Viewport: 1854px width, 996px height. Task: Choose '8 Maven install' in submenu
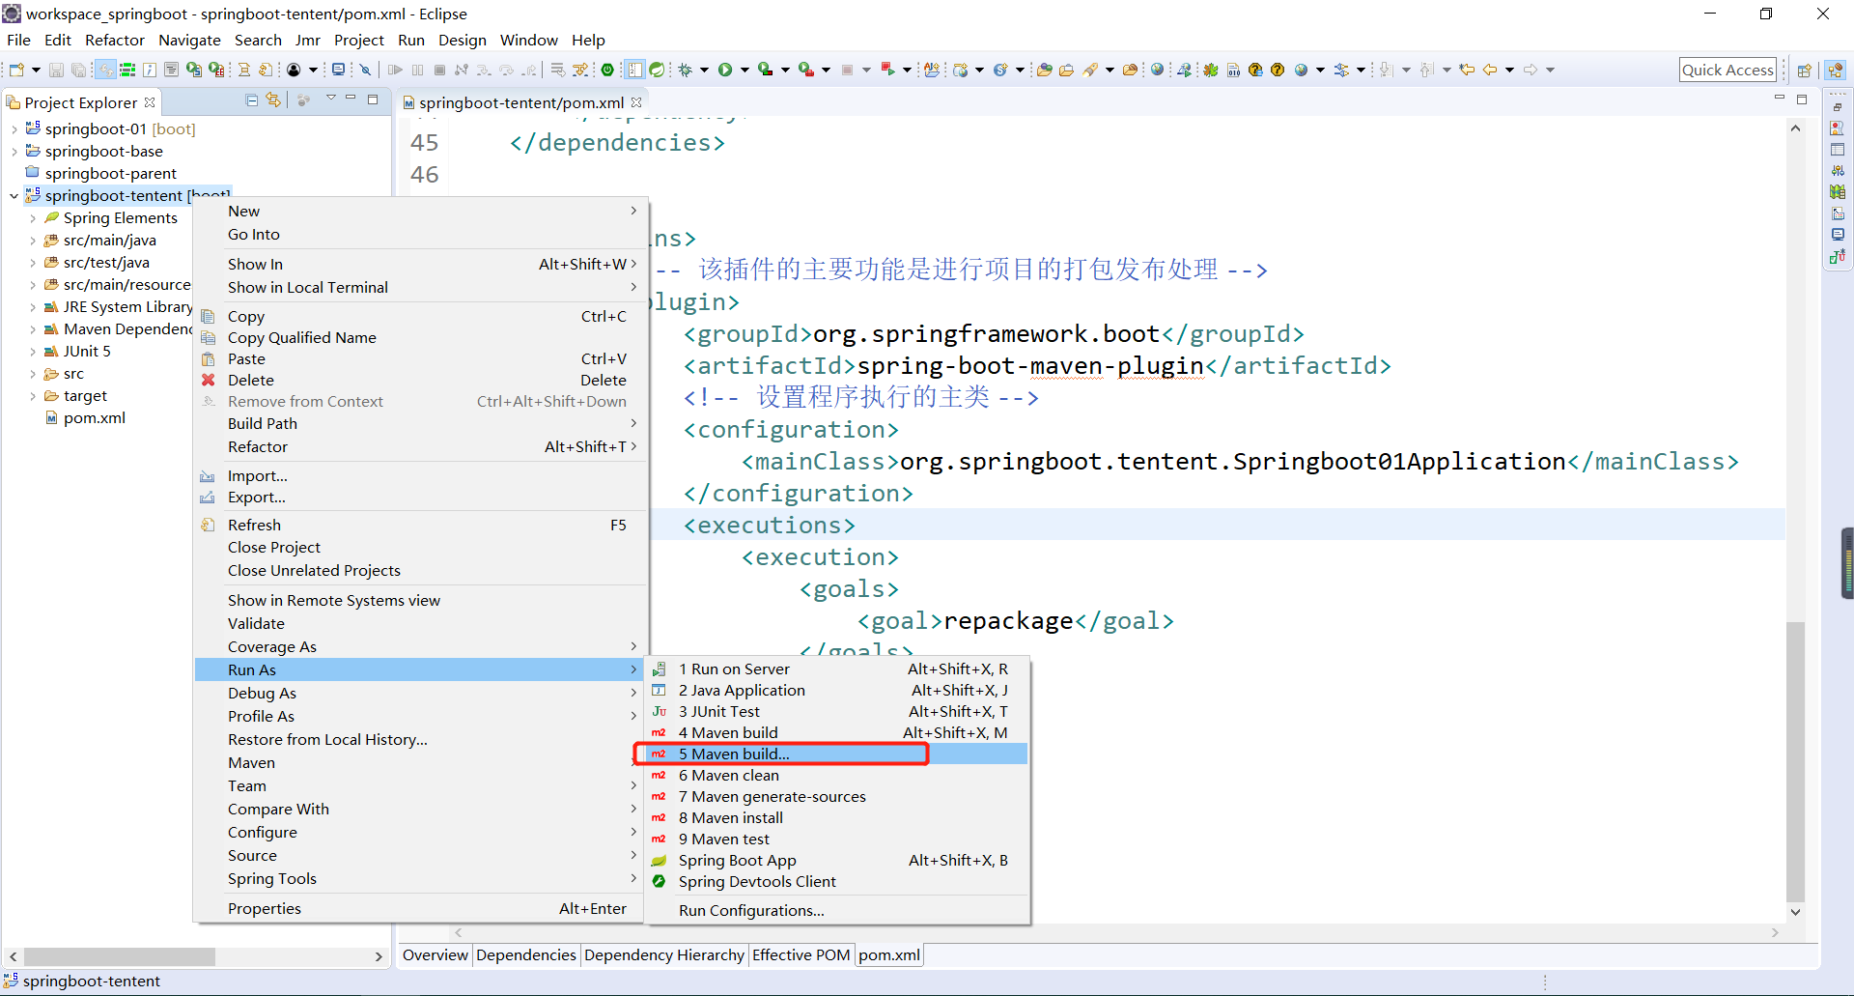tap(836, 817)
